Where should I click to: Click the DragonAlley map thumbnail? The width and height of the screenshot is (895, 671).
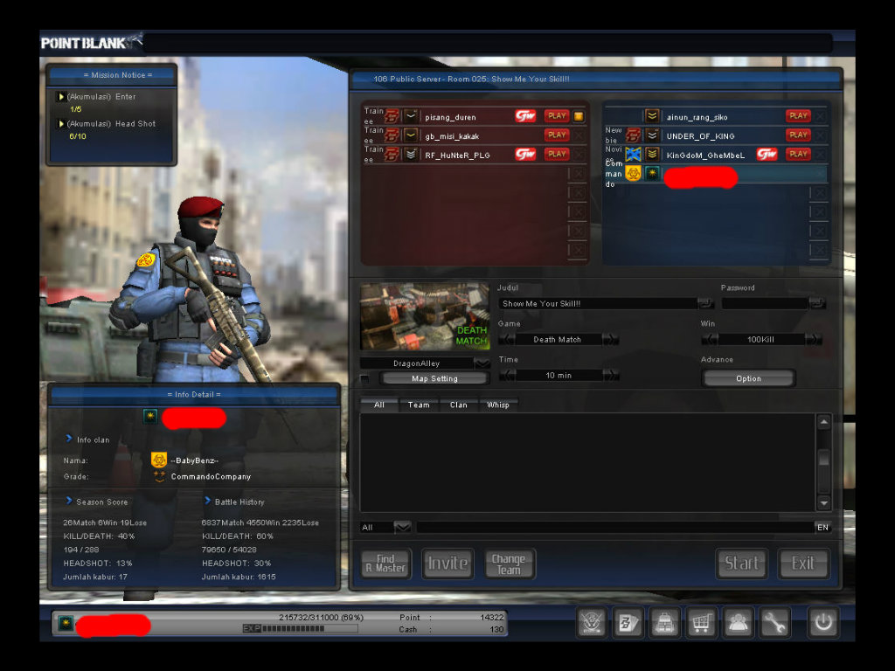click(425, 316)
